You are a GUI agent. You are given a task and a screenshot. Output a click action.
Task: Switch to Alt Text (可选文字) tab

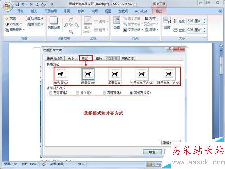[128, 59]
